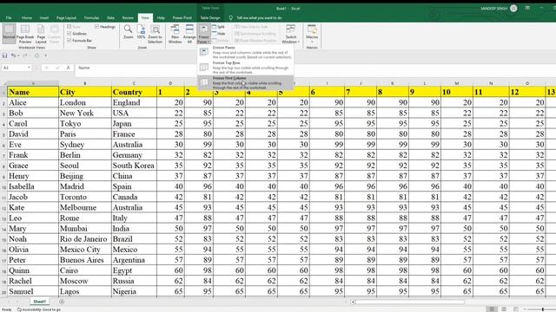Click Insert Function fx icon
Viewport: 556px width, 312px height.
[68, 68]
